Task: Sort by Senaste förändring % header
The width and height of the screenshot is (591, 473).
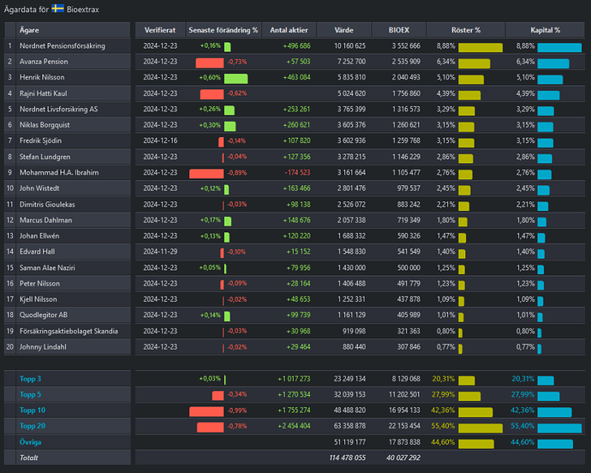Action: point(224,30)
